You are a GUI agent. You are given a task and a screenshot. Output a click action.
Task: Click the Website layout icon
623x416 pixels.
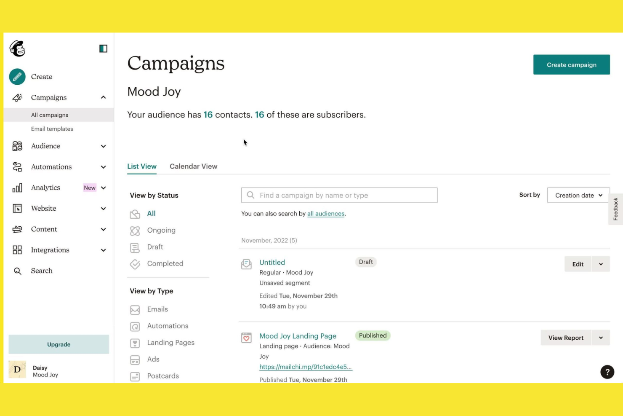coord(17,208)
